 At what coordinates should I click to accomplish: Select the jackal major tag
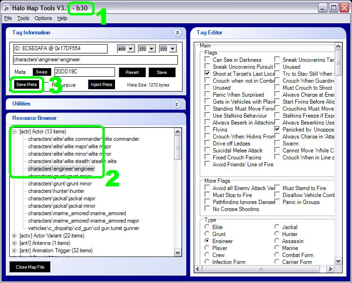tap(62, 198)
